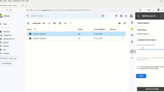Open Google Tasks side panel icon
Viewport: 164px width, 92px height.
point(132,35)
